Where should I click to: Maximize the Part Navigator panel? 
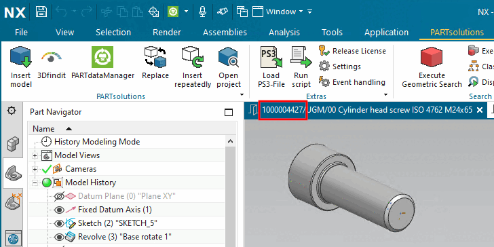tap(229, 112)
